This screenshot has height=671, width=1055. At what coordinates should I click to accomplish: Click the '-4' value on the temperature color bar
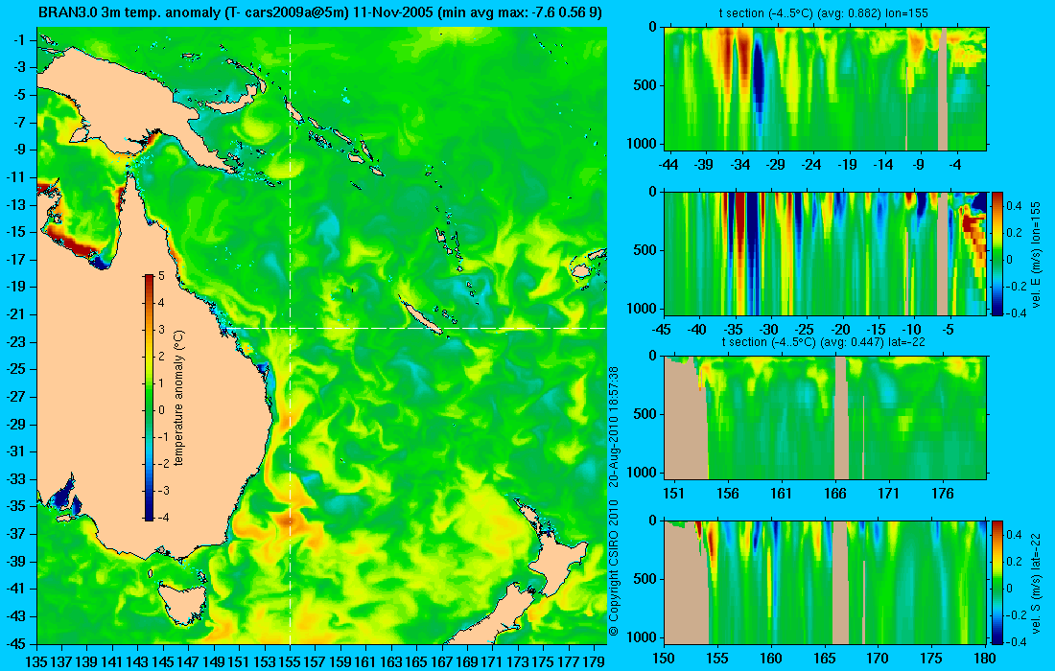click(161, 517)
